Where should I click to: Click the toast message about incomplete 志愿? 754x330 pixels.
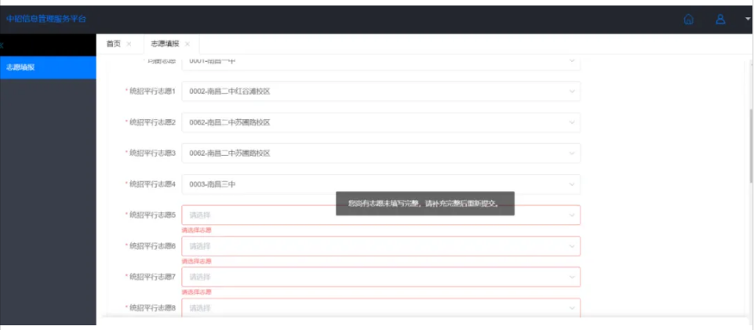pos(425,204)
